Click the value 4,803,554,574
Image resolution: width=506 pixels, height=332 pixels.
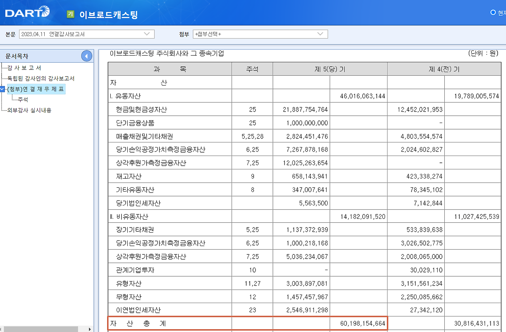(x=421, y=136)
